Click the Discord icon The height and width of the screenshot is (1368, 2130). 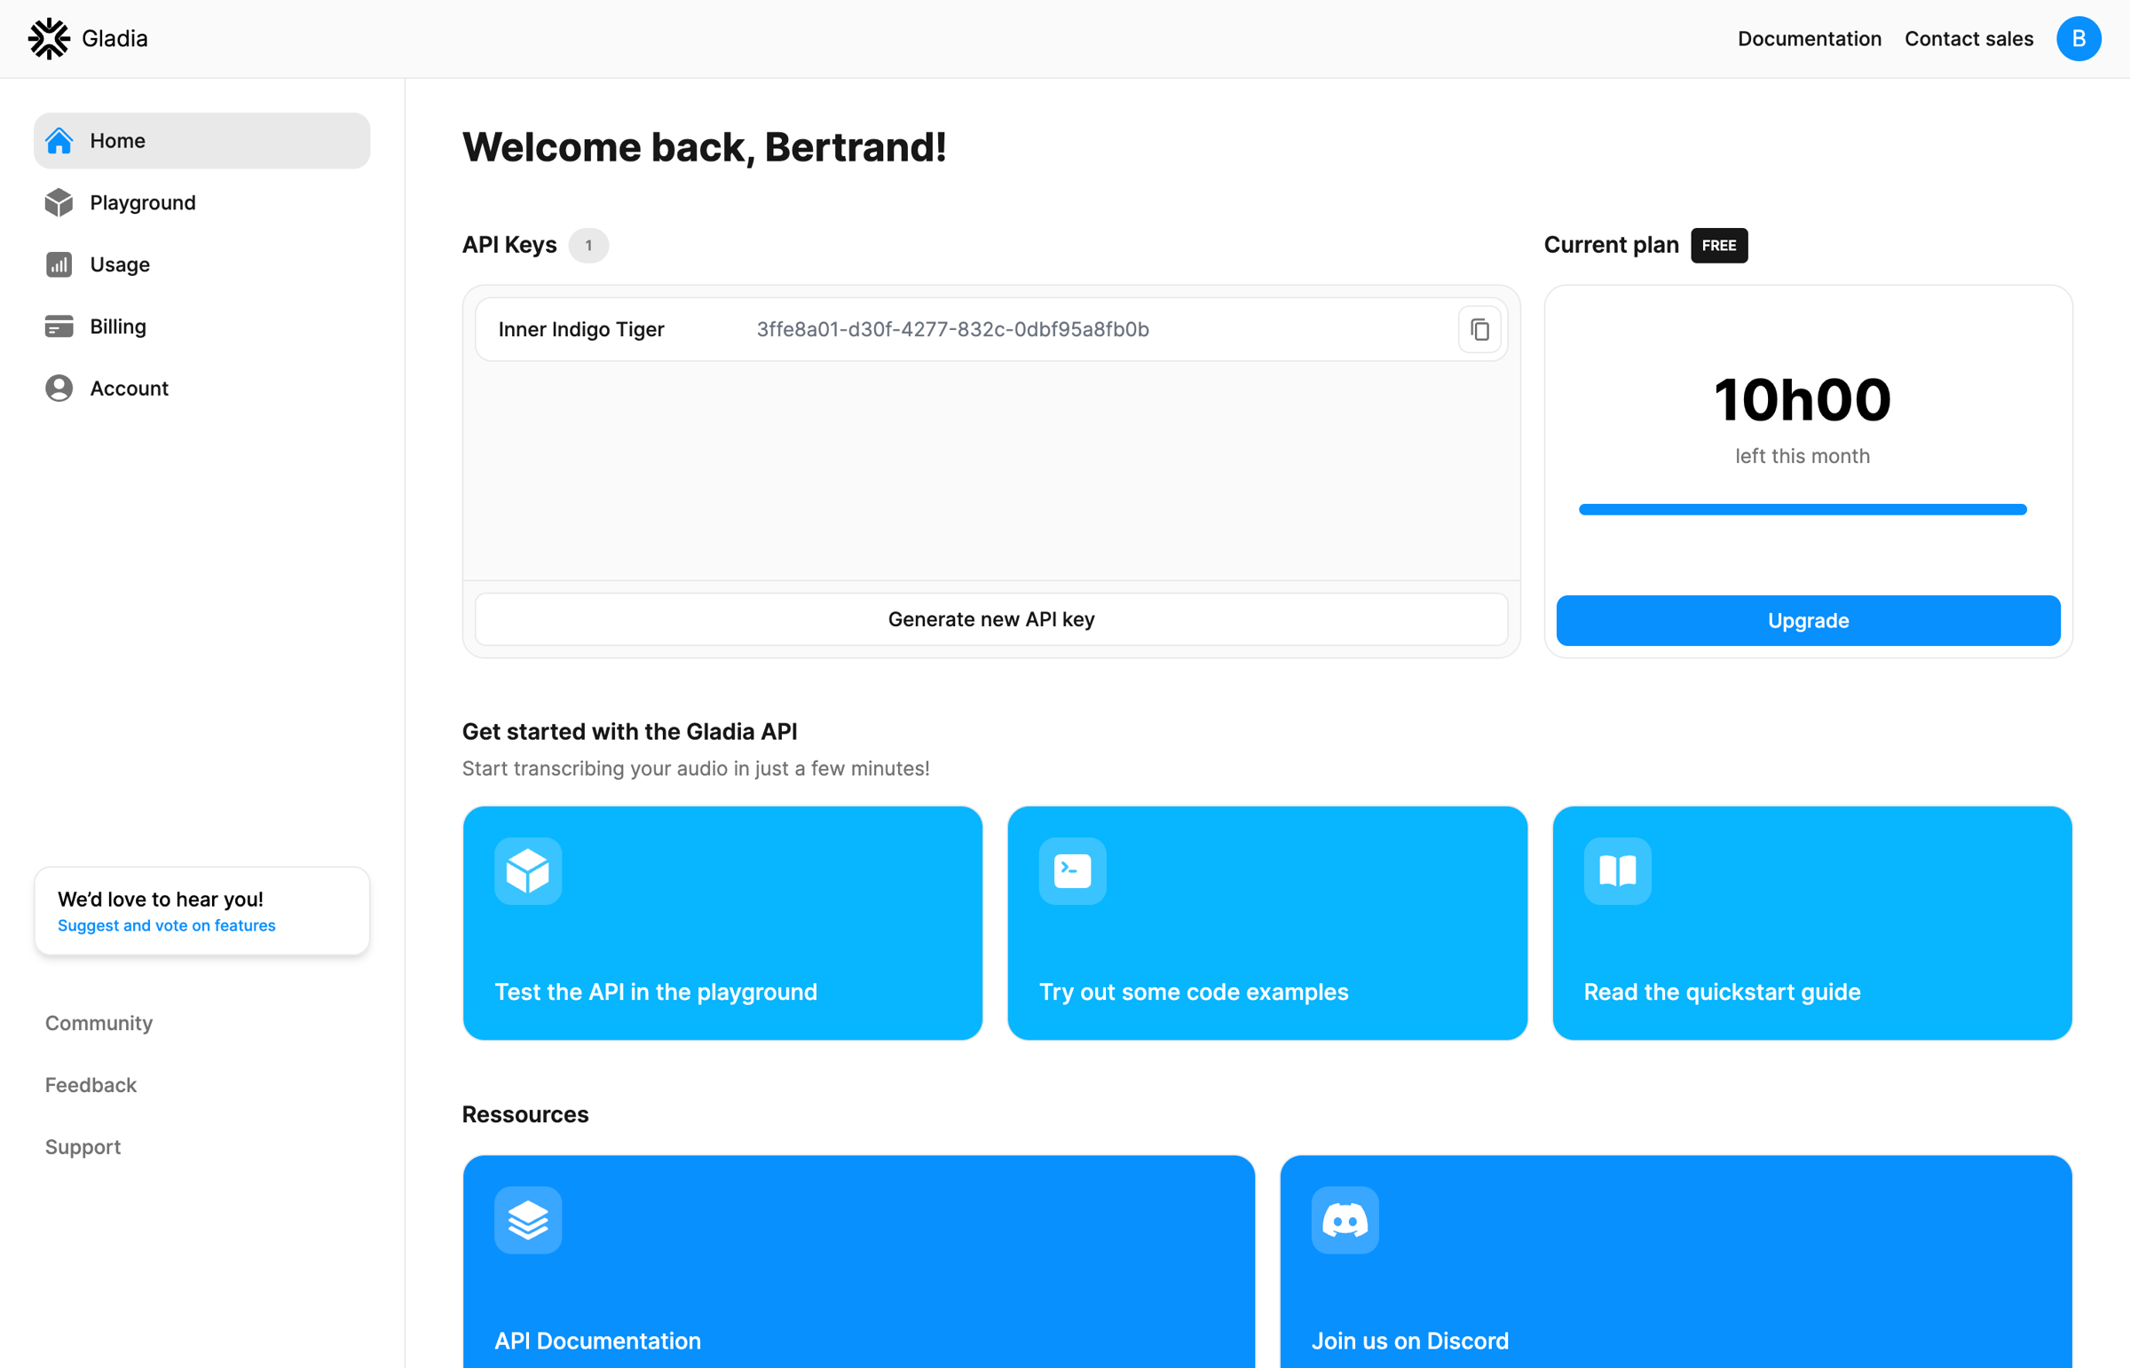point(1345,1220)
